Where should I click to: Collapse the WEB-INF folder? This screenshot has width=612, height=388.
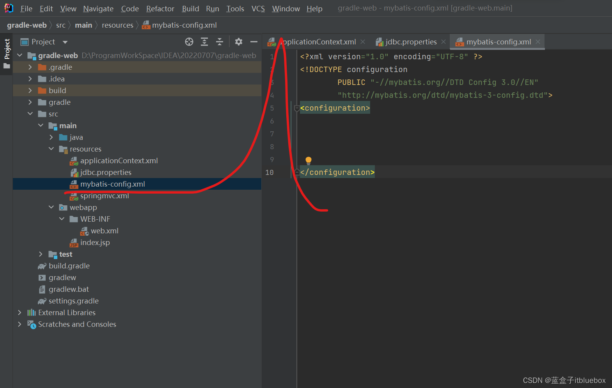pyautogui.click(x=62, y=219)
